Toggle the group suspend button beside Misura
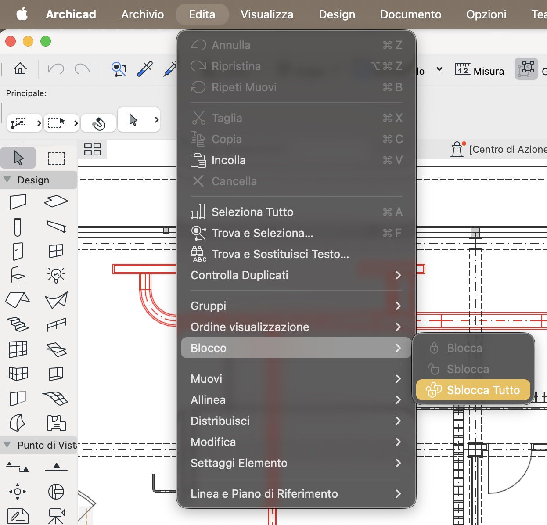547x525 pixels. [526, 69]
